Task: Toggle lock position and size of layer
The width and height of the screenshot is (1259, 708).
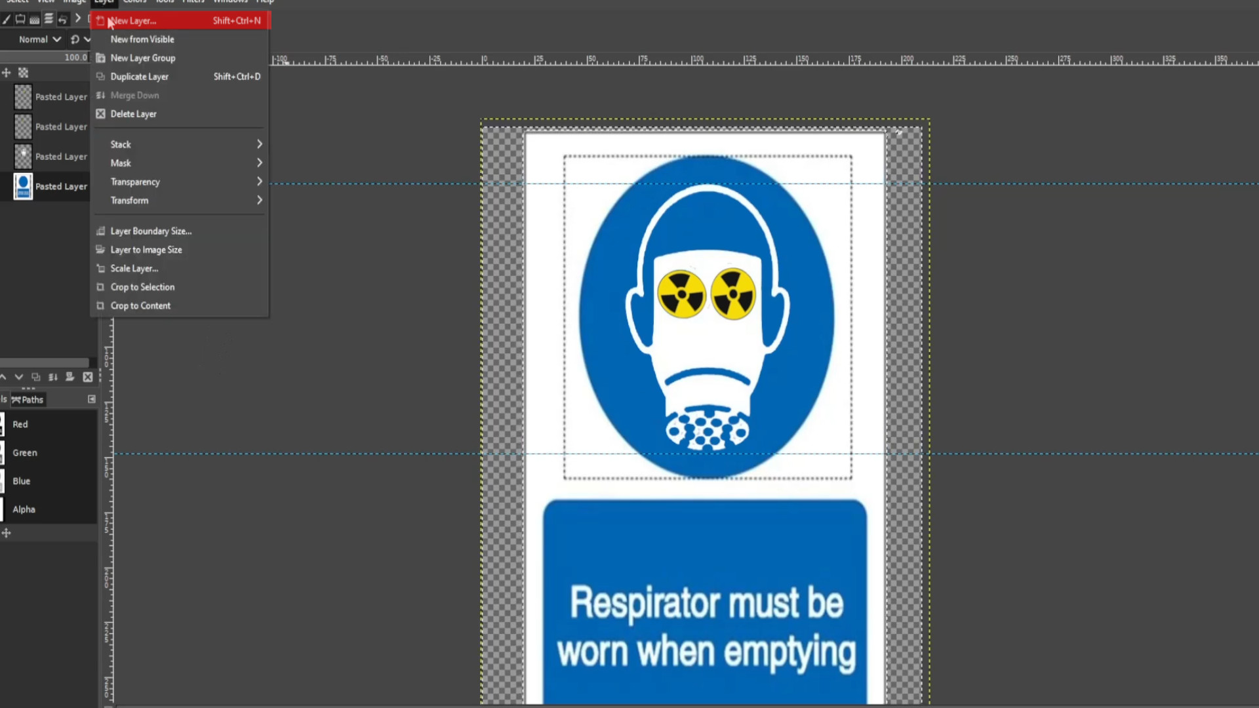Action: point(6,73)
